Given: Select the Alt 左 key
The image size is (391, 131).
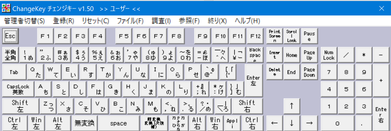Looking at the screenshot, I should click(58, 123).
